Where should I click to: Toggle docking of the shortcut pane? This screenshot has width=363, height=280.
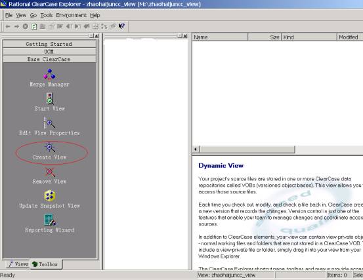tap(91, 35)
